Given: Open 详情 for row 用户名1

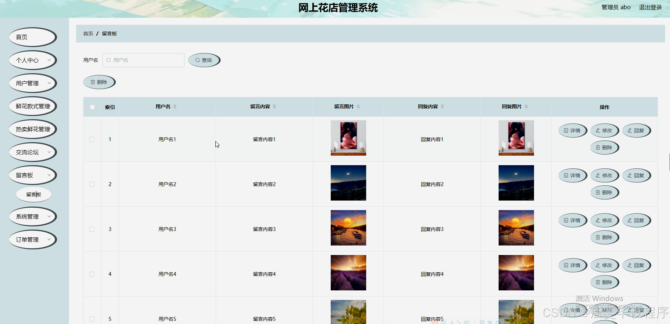Looking at the screenshot, I should 573,131.
